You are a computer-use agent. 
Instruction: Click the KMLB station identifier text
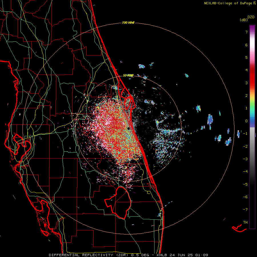point(162,255)
